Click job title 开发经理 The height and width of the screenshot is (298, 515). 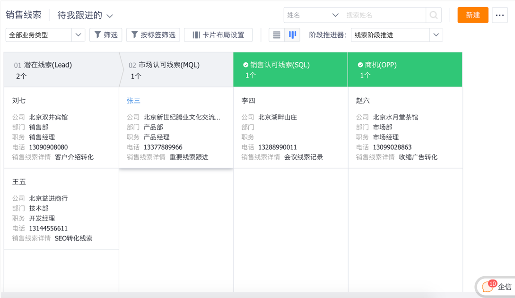(42, 218)
